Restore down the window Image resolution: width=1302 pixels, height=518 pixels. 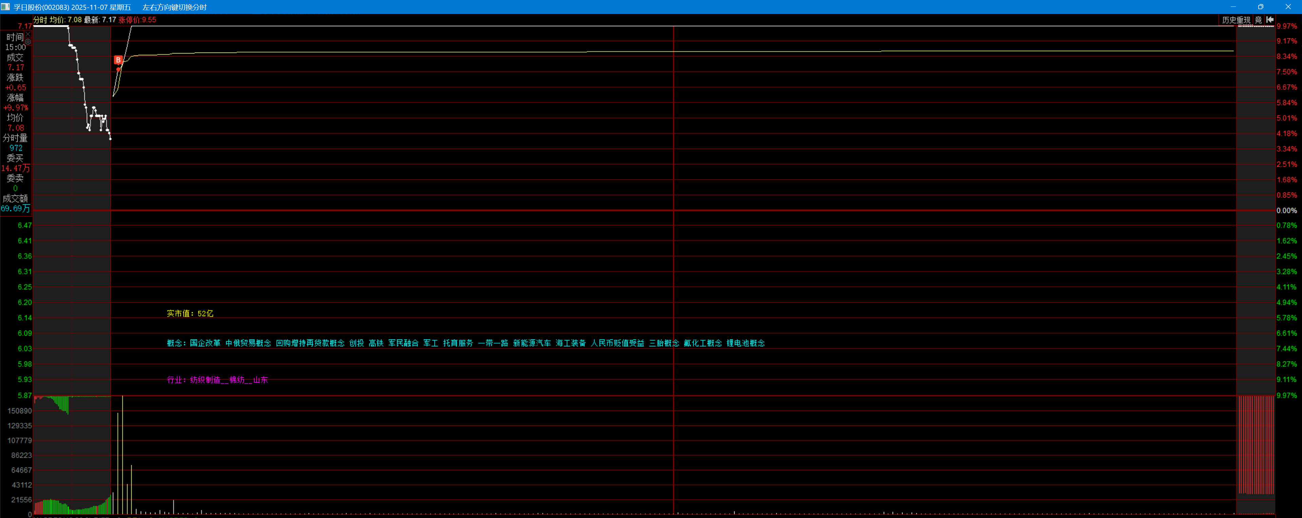click(x=1261, y=6)
